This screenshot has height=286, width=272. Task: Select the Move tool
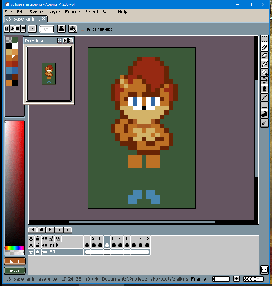click(x=264, y=81)
